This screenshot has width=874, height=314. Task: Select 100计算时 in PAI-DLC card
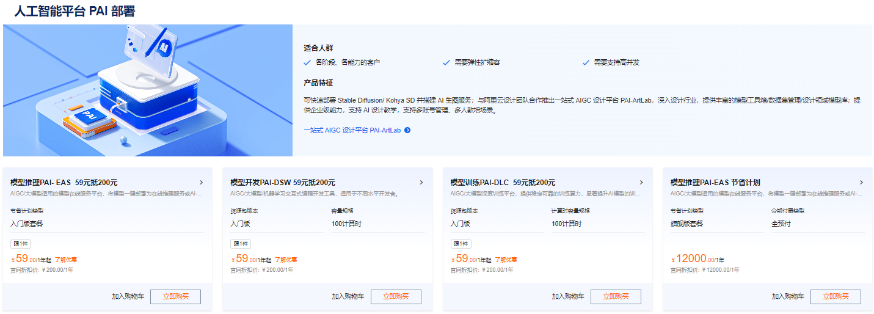pyautogui.click(x=567, y=224)
